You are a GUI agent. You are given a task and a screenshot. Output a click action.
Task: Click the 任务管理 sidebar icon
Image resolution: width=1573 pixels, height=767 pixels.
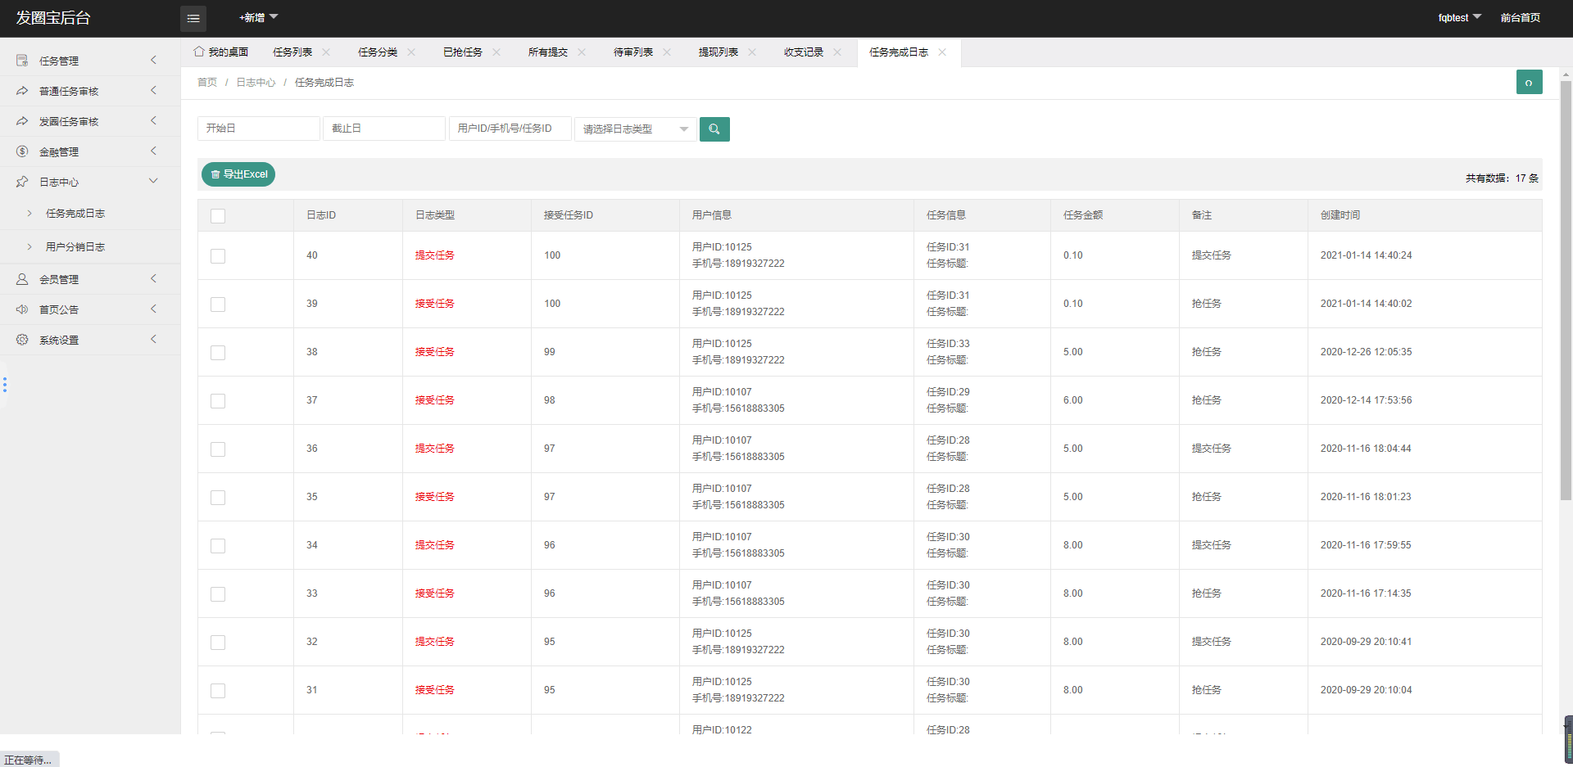click(x=22, y=61)
